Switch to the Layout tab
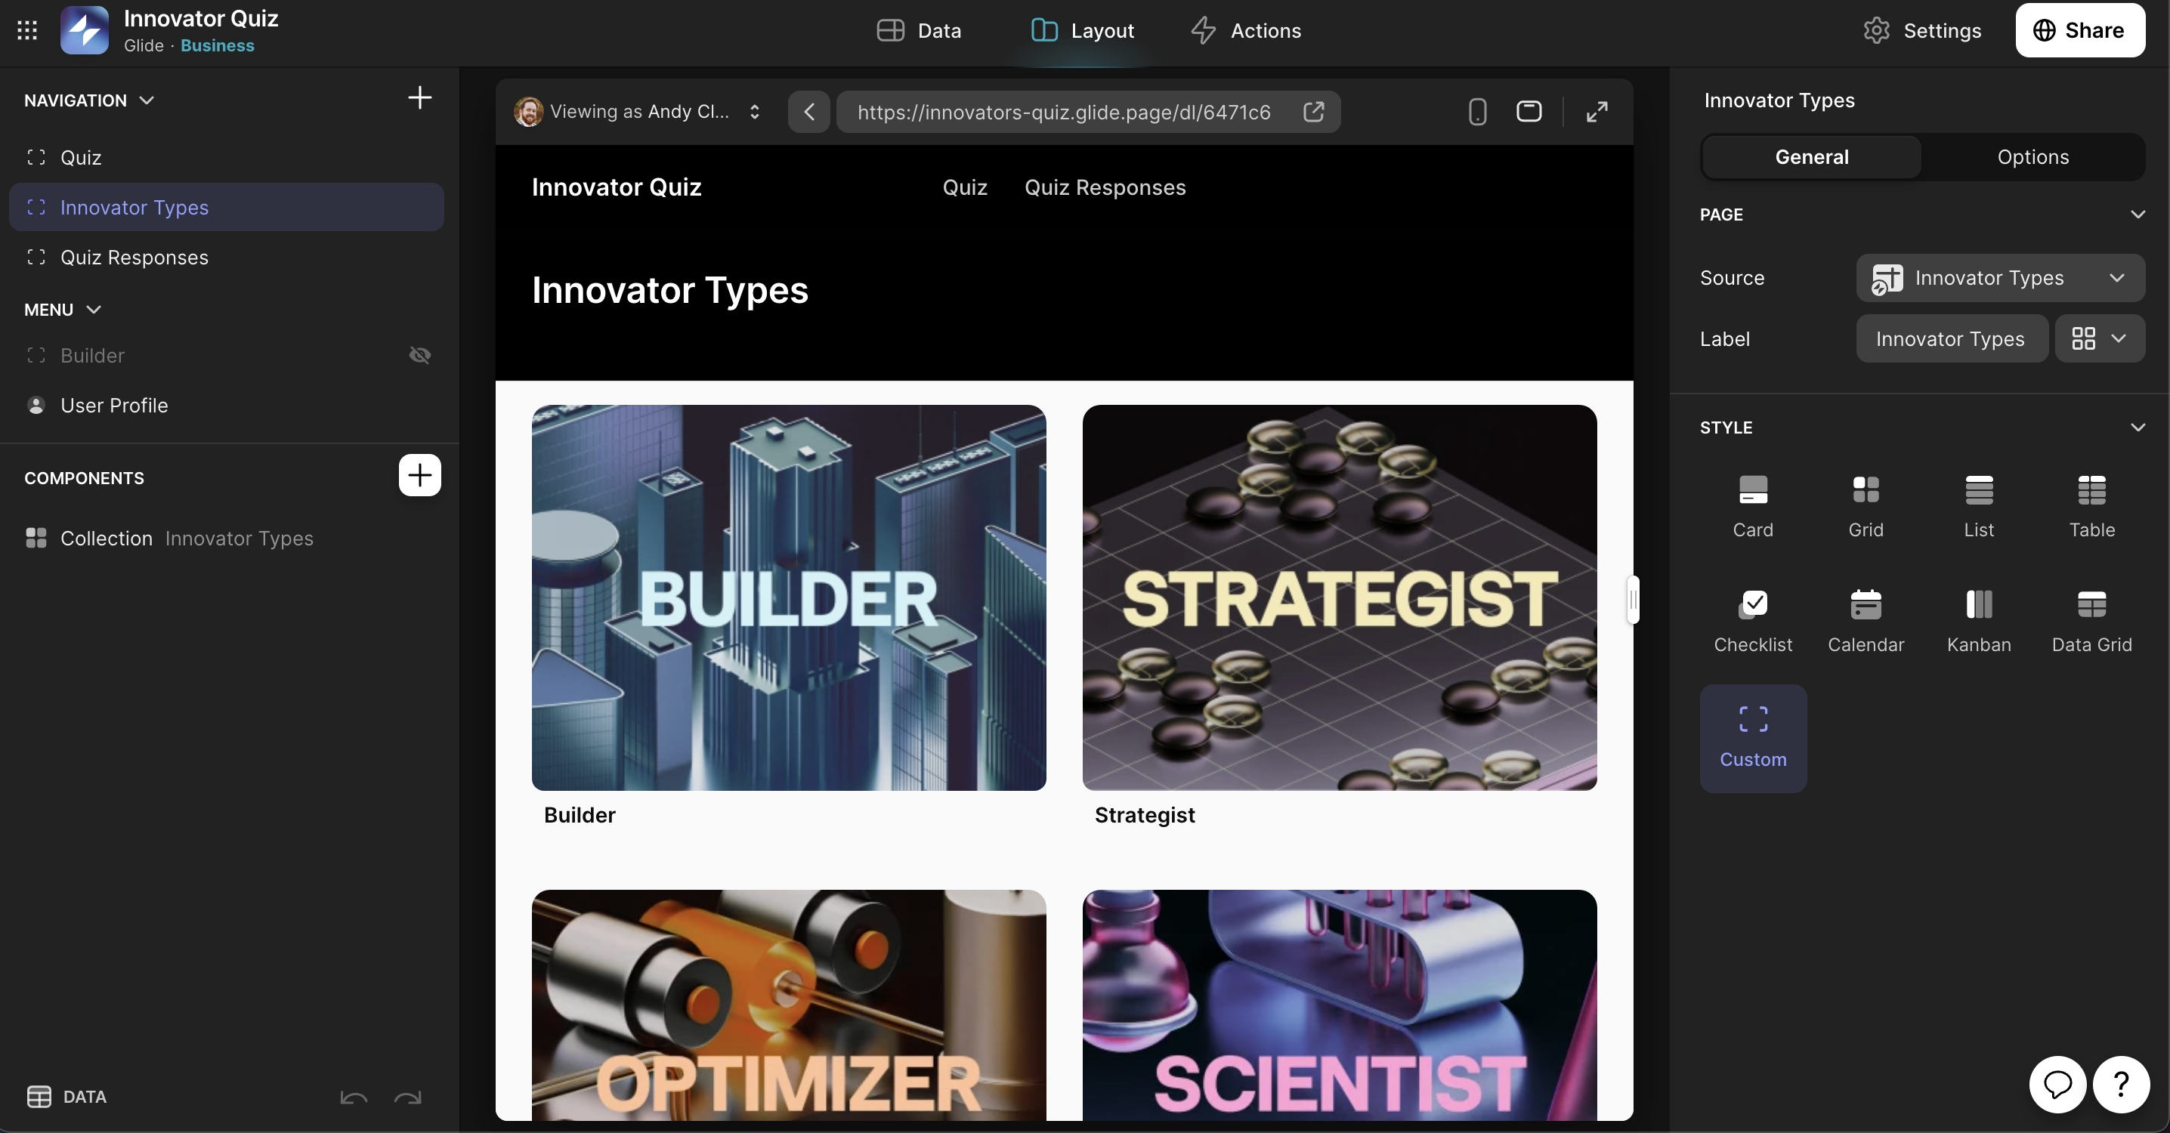This screenshot has width=2170, height=1133. click(x=1083, y=30)
